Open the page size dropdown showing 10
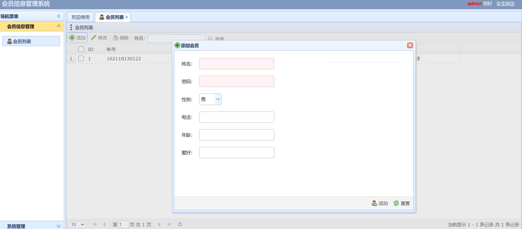Viewport: 522px width, 229px height. pyautogui.click(x=77, y=224)
